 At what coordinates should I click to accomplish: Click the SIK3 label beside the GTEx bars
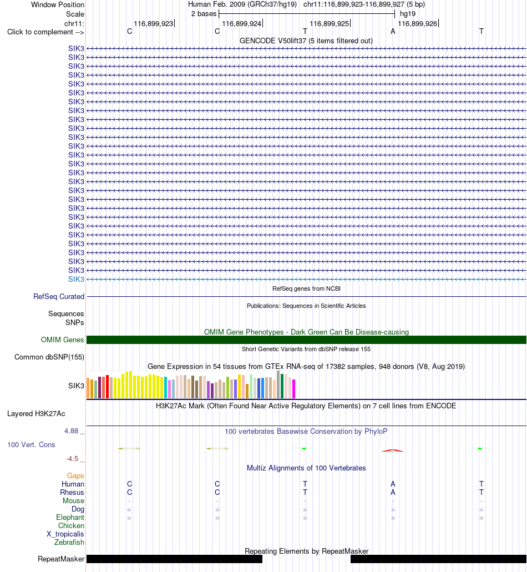click(76, 386)
